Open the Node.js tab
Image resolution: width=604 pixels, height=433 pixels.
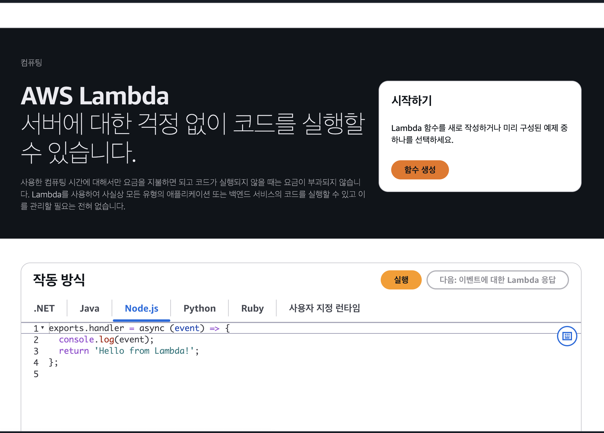[x=142, y=308]
